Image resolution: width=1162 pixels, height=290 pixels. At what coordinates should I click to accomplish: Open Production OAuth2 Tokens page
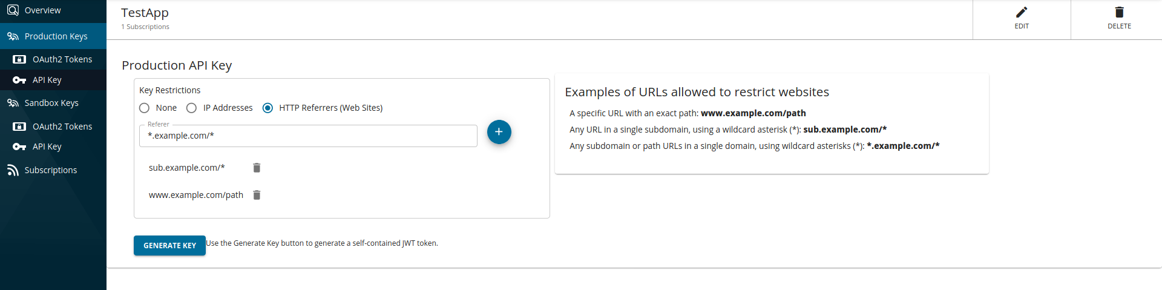pyautogui.click(x=62, y=59)
